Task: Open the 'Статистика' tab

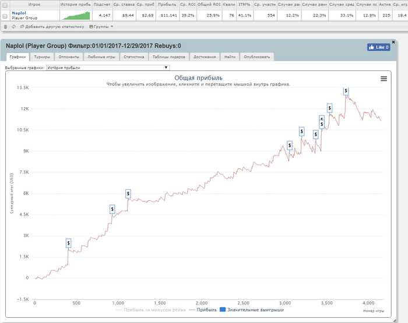Action: click(x=133, y=57)
